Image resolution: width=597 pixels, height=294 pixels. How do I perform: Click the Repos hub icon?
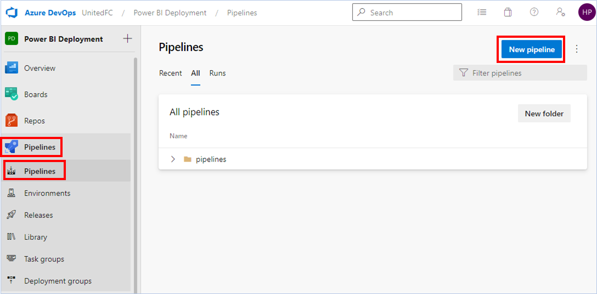click(12, 121)
